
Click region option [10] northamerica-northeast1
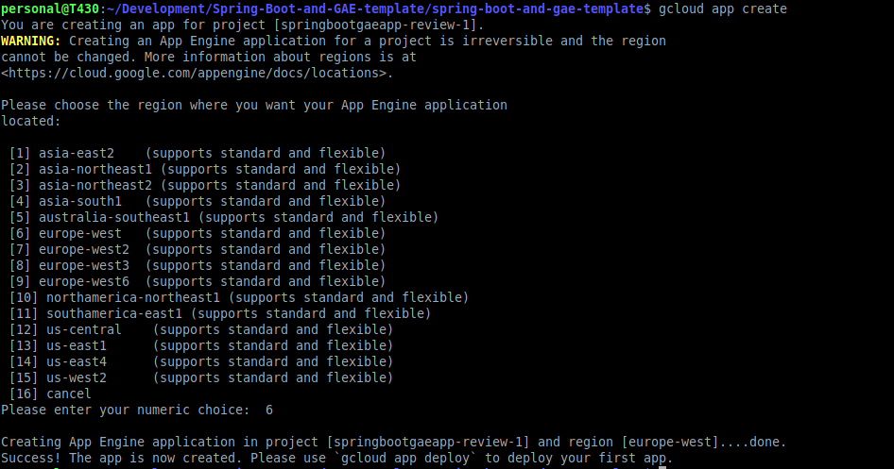click(239, 297)
